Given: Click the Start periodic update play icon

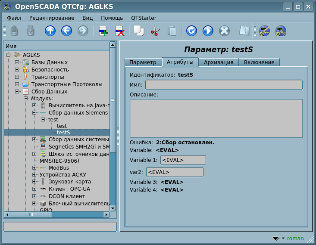Looking at the screenshot, I should pyautogui.click(x=208, y=31).
